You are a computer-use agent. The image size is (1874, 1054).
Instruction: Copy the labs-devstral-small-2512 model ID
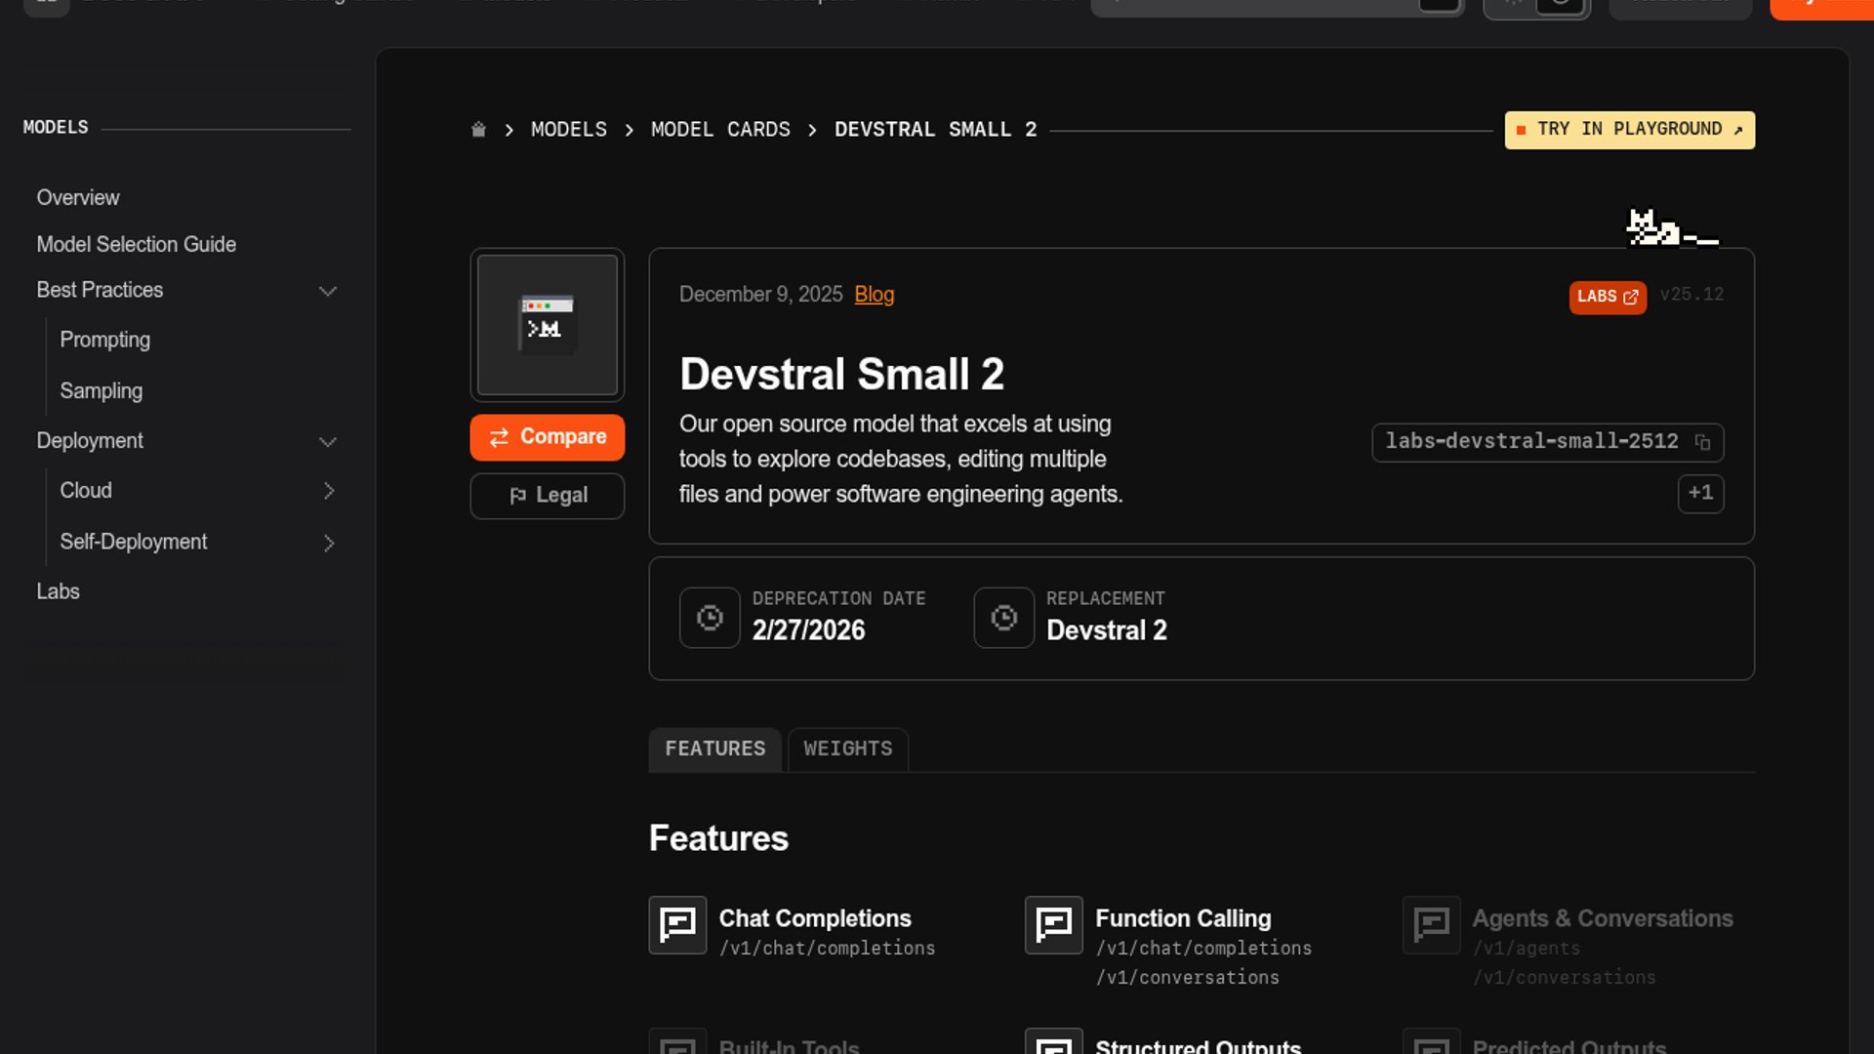[1702, 442]
